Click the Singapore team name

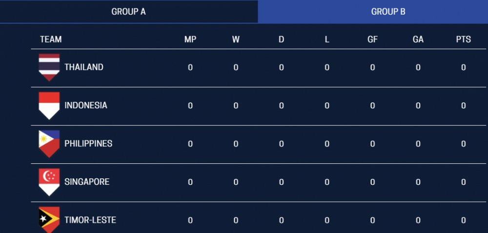coord(87,182)
